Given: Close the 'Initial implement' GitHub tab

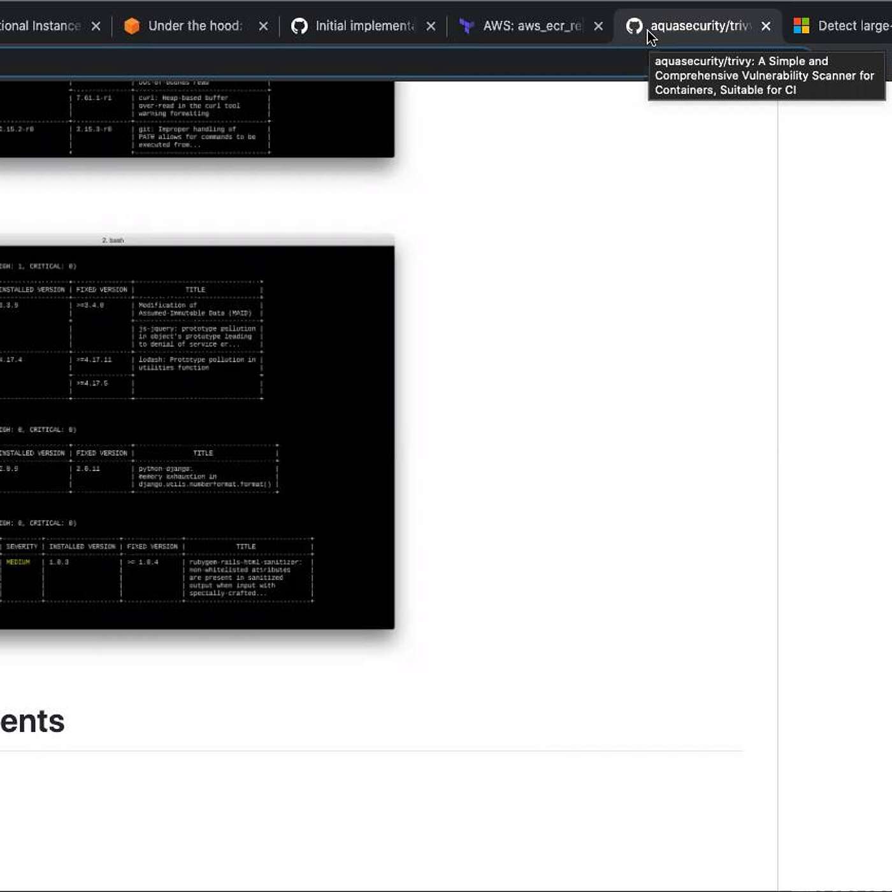Looking at the screenshot, I should point(431,26).
